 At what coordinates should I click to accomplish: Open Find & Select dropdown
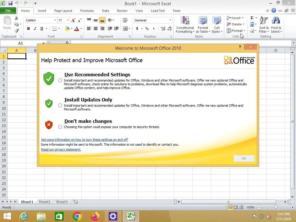[276, 25]
